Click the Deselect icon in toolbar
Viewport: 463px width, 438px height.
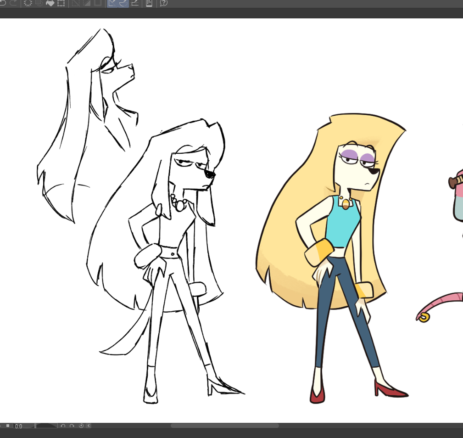pos(76,3)
